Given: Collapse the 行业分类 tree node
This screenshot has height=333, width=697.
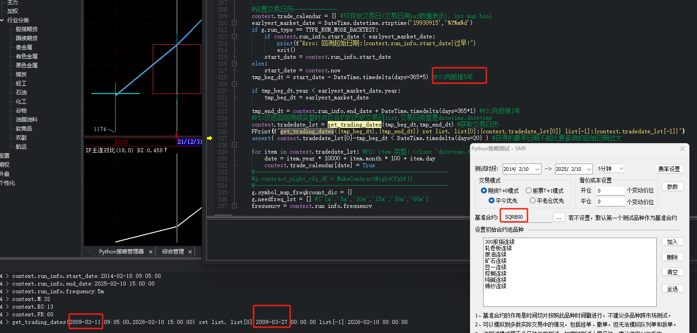Looking at the screenshot, I should coord(3,20).
